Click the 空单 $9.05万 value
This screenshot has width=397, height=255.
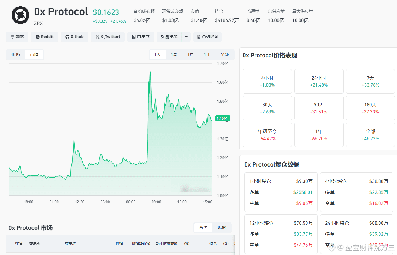(x=304, y=203)
